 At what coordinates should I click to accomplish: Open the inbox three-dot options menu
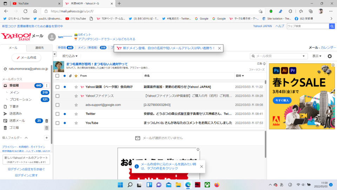click(x=47, y=85)
